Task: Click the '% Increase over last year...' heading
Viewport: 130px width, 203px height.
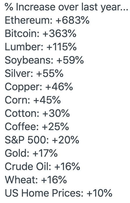Action: (66, 7)
